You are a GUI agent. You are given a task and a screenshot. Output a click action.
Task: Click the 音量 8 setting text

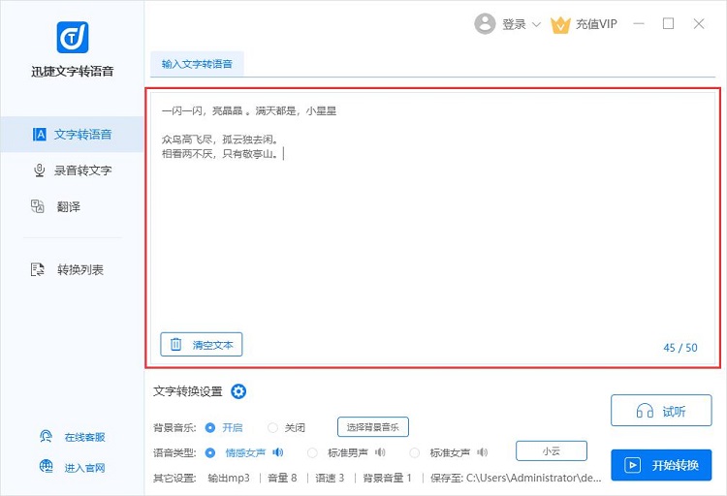pyautogui.click(x=282, y=478)
